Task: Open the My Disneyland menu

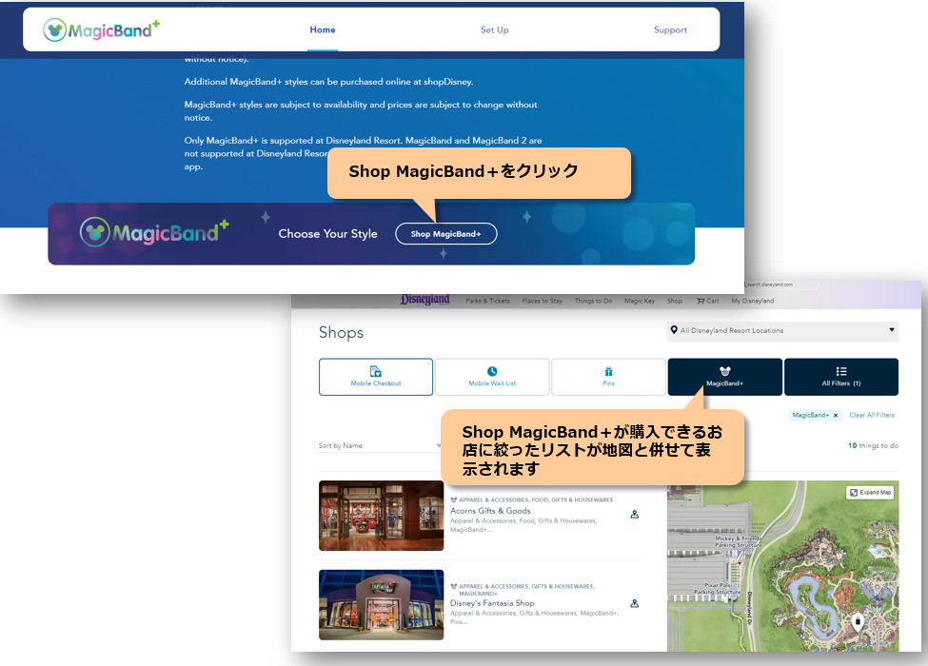Action: [x=752, y=301]
